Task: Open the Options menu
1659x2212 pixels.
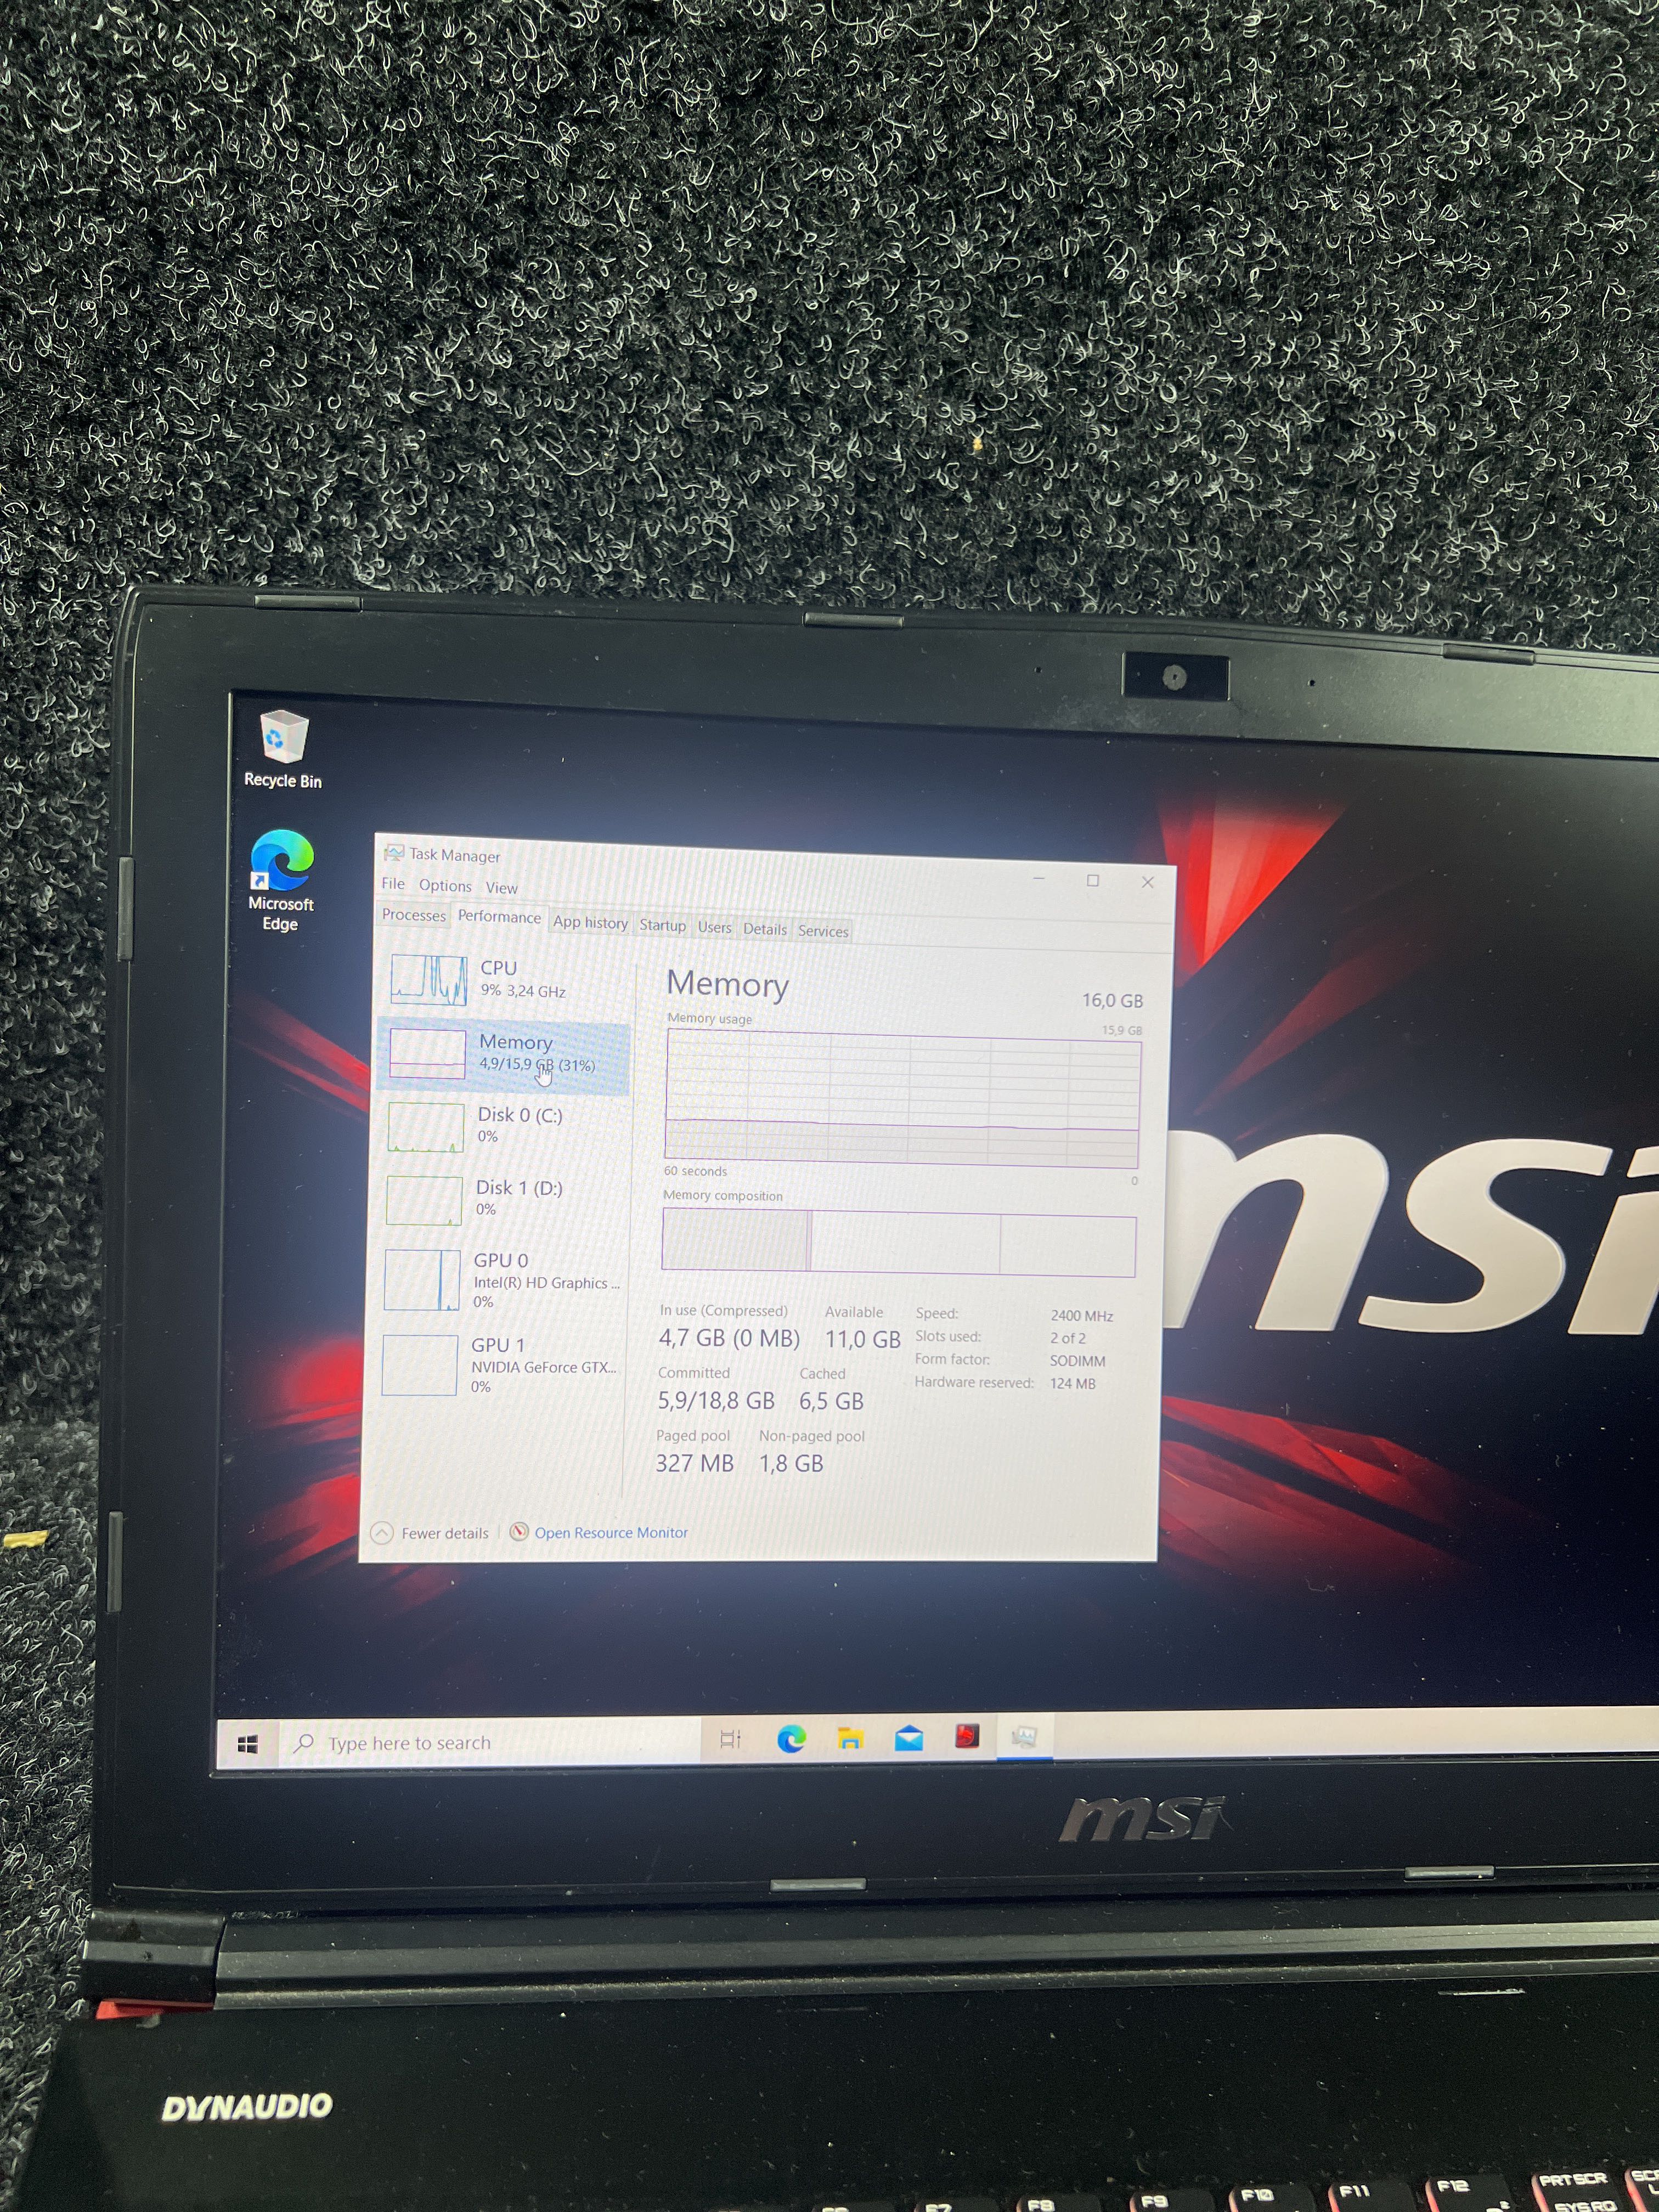Action: tap(445, 886)
